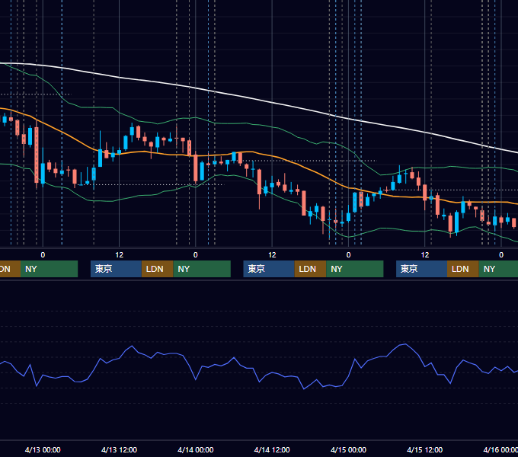Select the white long-term moving average line
Screen dimensions: 518x457
pos(272,102)
